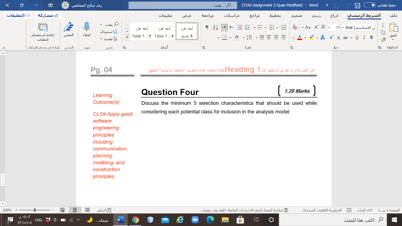Image resolution: width=402 pixels, height=226 pixels.
Task: Open Text Effects (blue outlined A)
Action: click(323, 37)
